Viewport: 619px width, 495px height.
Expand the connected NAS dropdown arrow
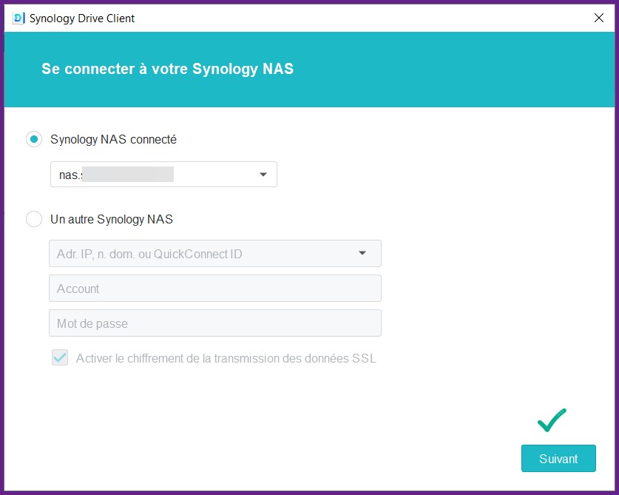(263, 175)
